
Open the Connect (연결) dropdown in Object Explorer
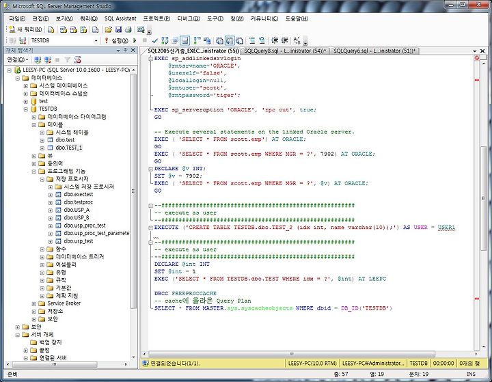tap(18, 59)
